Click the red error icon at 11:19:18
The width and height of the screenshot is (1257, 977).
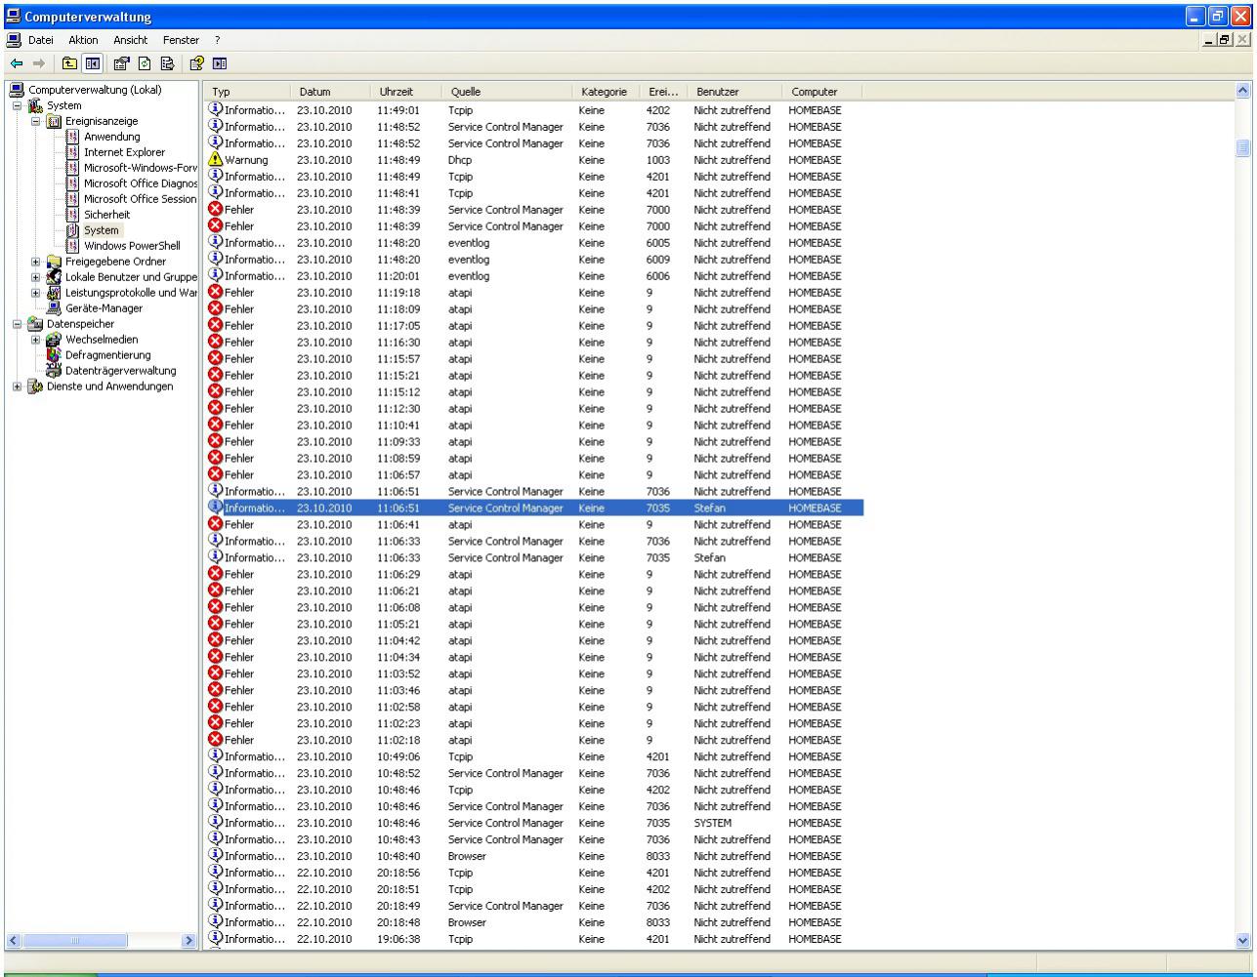coord(216,292)
